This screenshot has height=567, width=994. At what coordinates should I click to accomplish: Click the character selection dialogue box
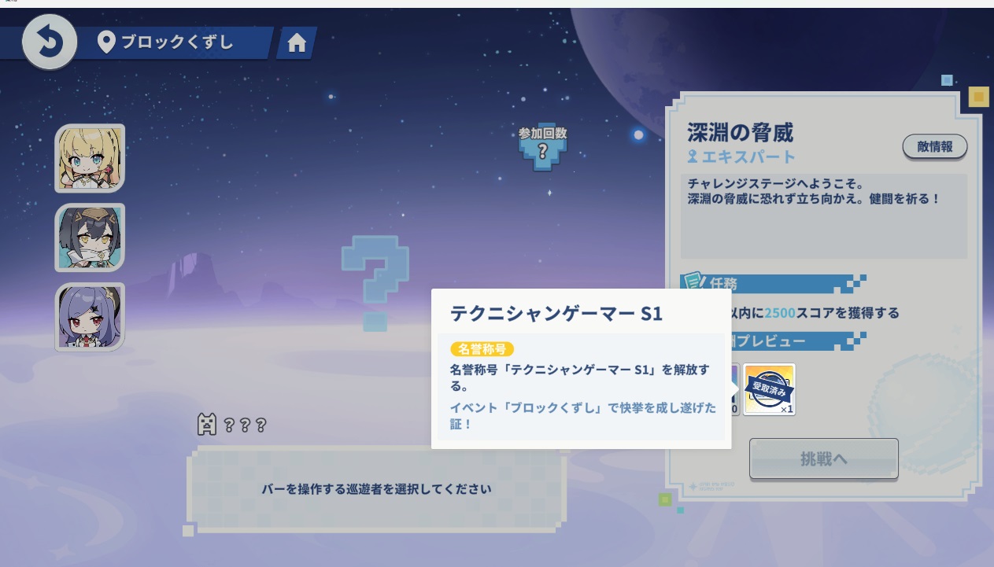(376, 489)
